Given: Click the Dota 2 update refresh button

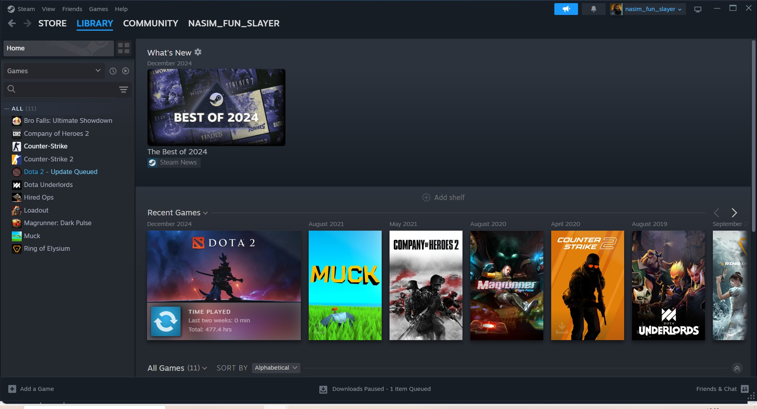Looking at the screenshot, I should point(166,321).
